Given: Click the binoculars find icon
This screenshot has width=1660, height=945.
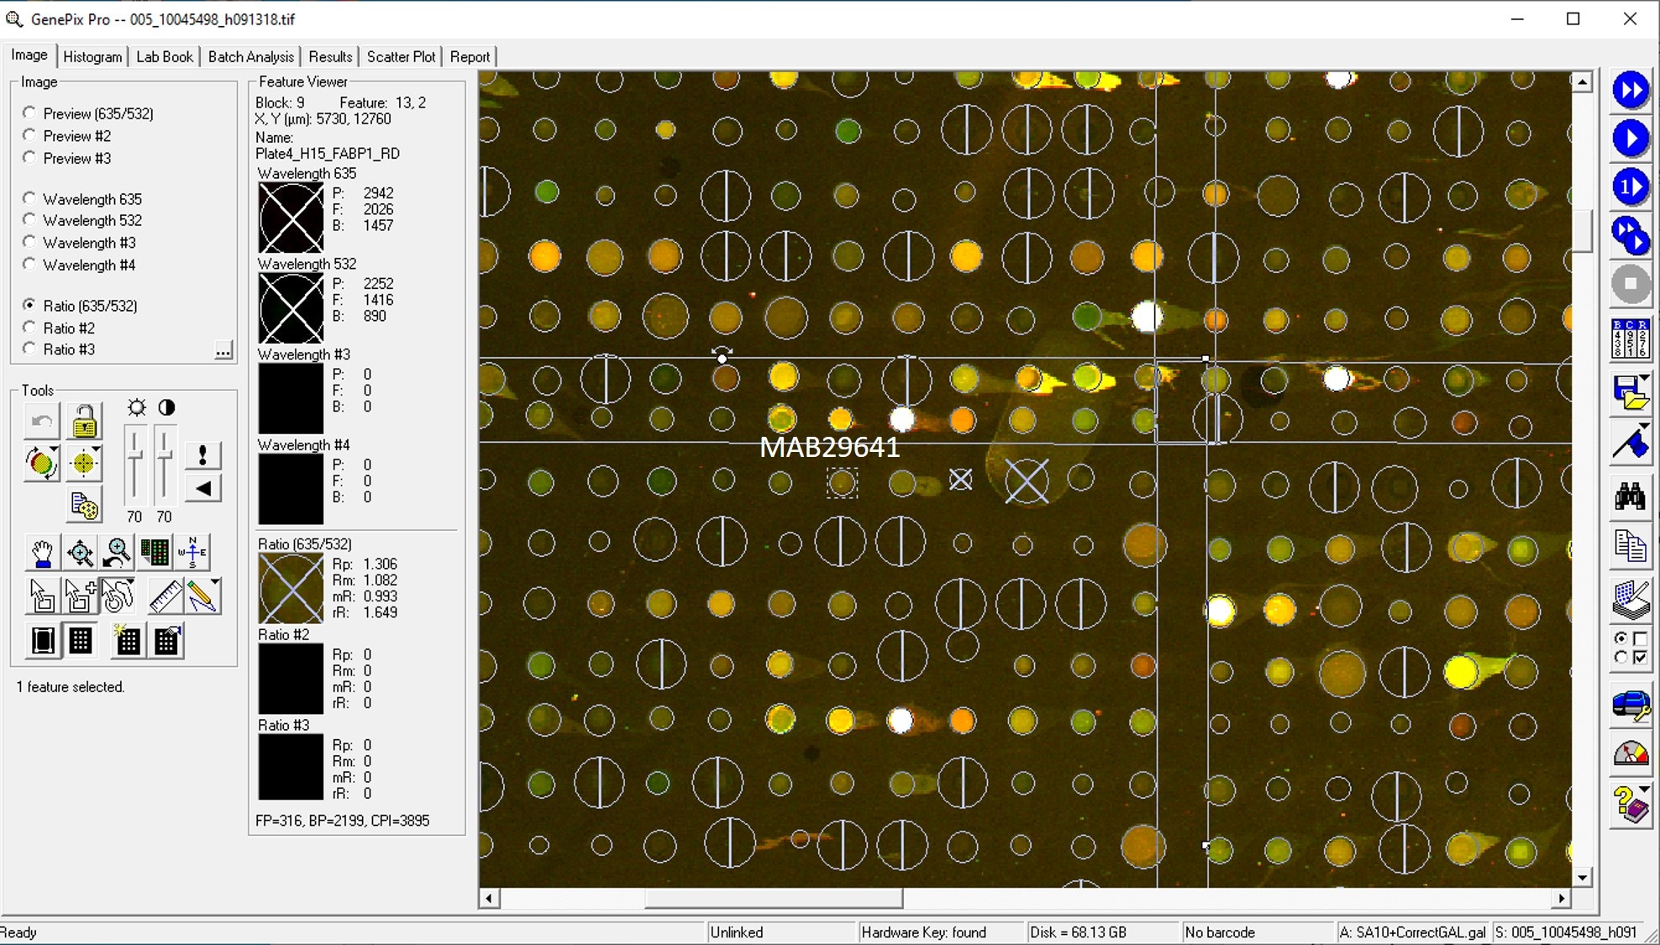Looking at the screenshot, I should click(x=1630, y=497).
